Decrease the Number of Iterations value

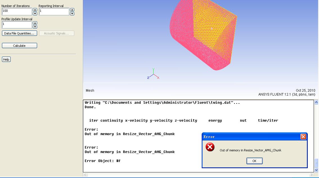click(x=35, y=13)
